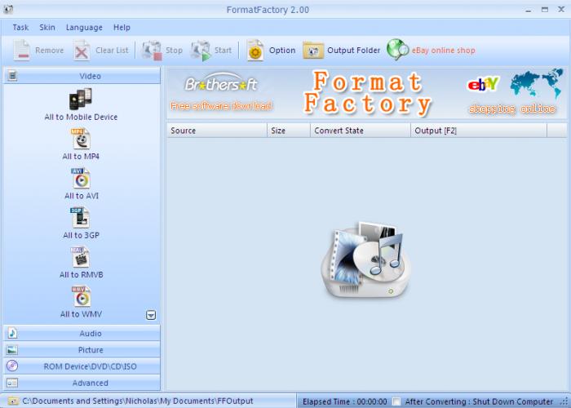Pick the All to RMVB icon
The height and width of the screenshot is (408, 571).
(81, 257)
